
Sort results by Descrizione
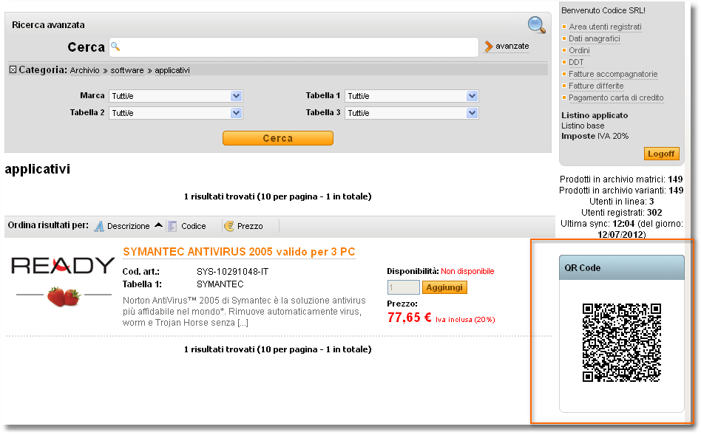pyautogui.click(x=129, y=226)
